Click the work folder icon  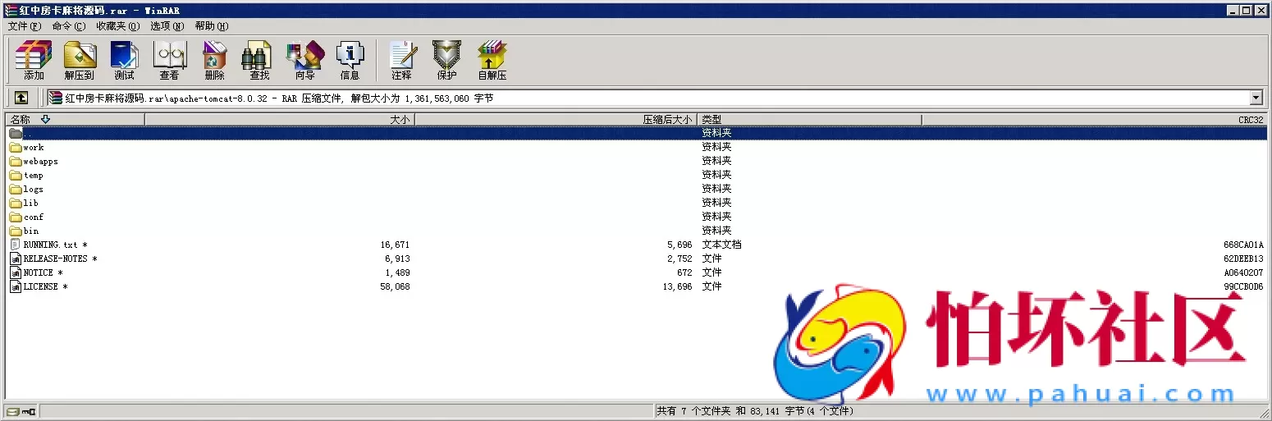tap(16, 148)
